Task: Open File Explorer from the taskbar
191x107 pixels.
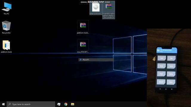Action: coord(73,104)
